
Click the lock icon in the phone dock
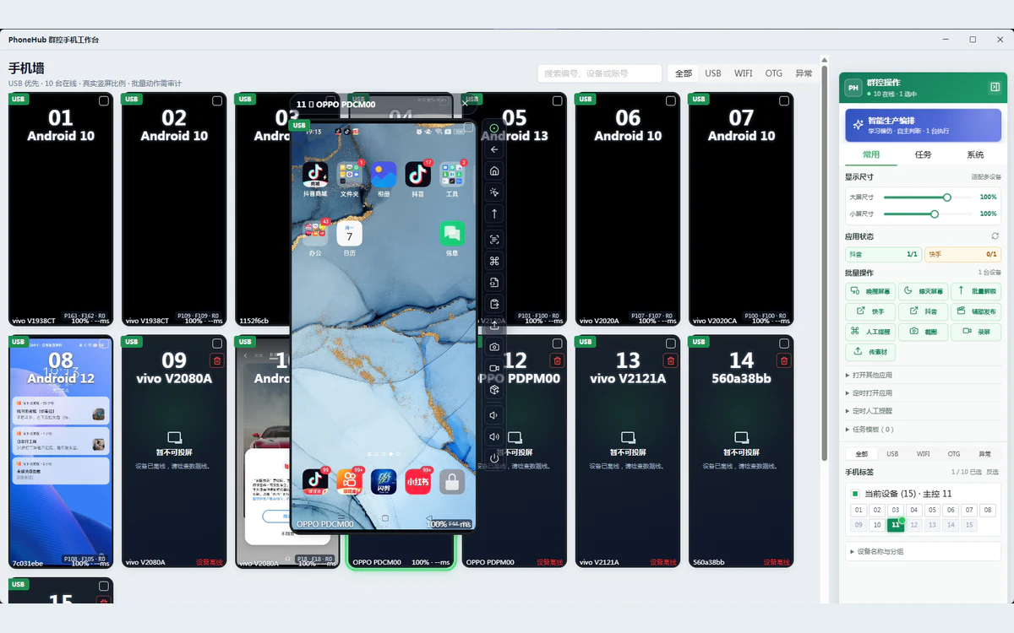tap(452, 482)
